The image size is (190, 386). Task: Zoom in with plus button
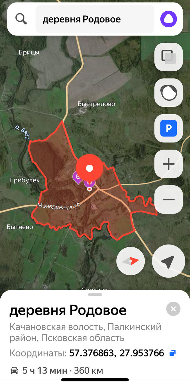pyautogui.click(x=168, y=164)
